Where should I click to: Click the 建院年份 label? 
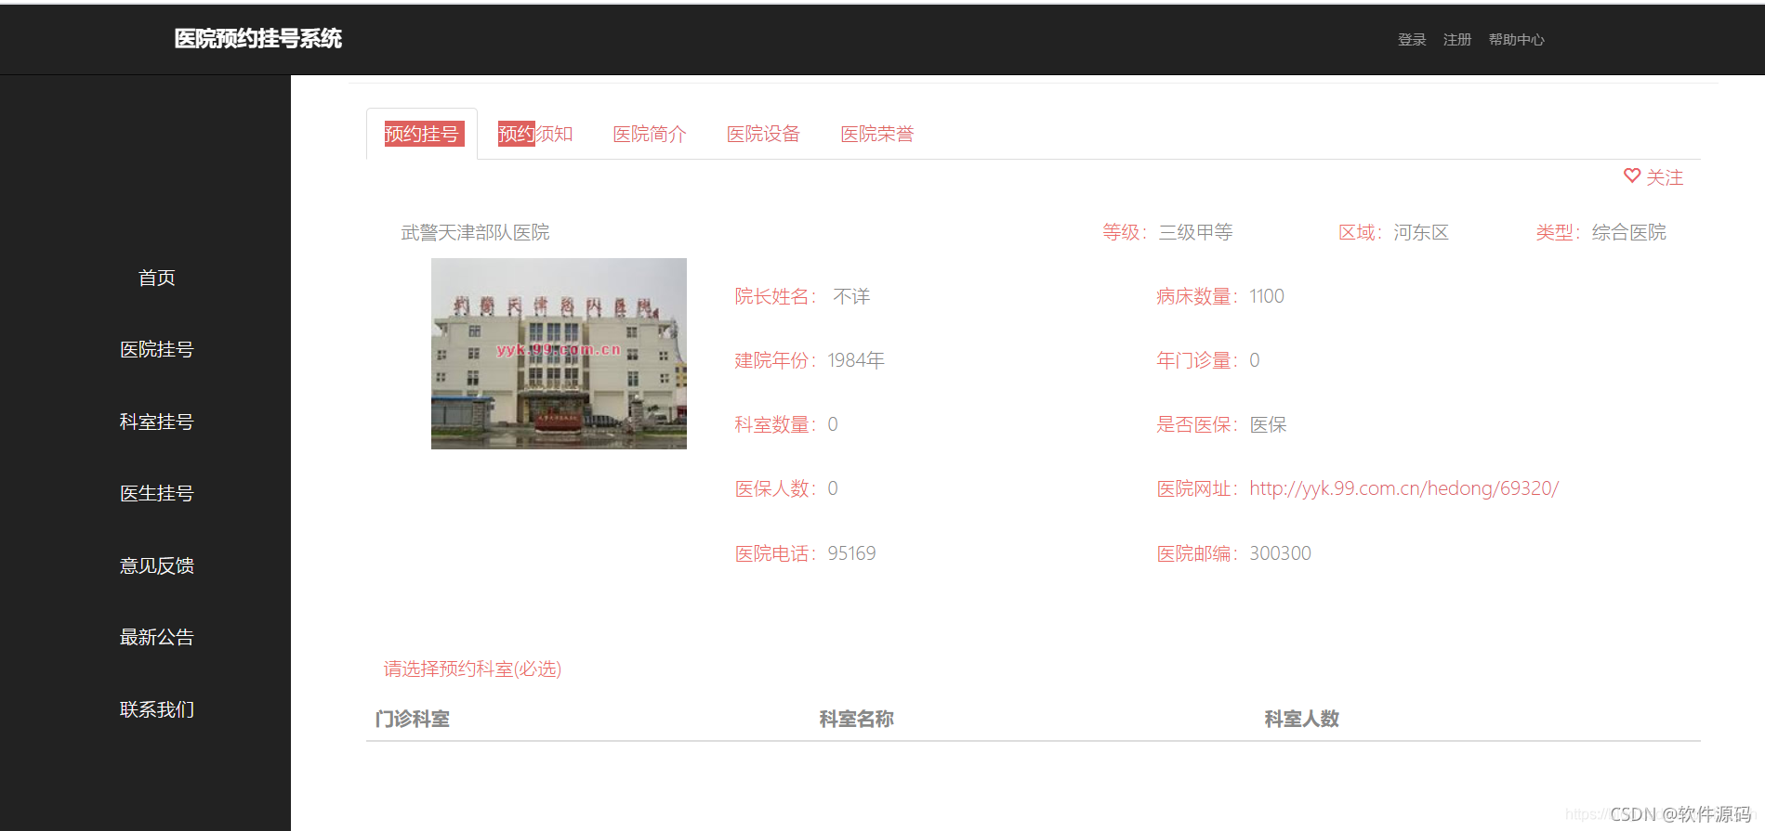coord(776,360)
